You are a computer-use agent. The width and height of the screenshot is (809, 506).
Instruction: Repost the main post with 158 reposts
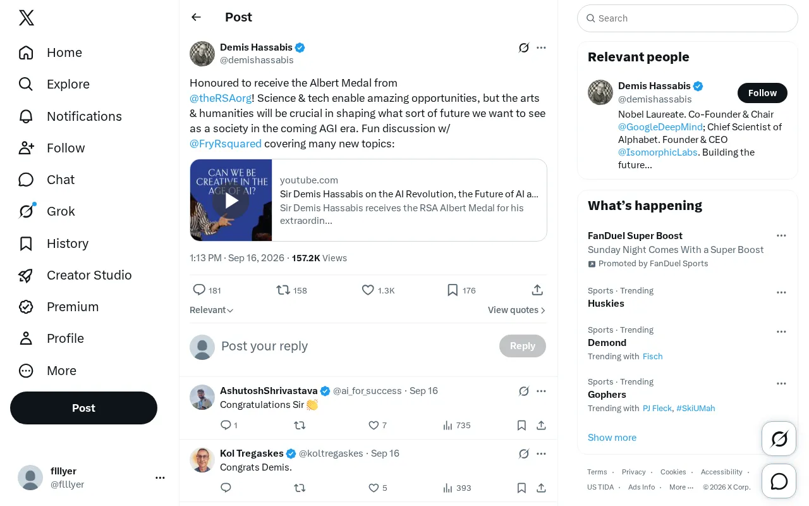pyautogui.click(x=283, y=290)
